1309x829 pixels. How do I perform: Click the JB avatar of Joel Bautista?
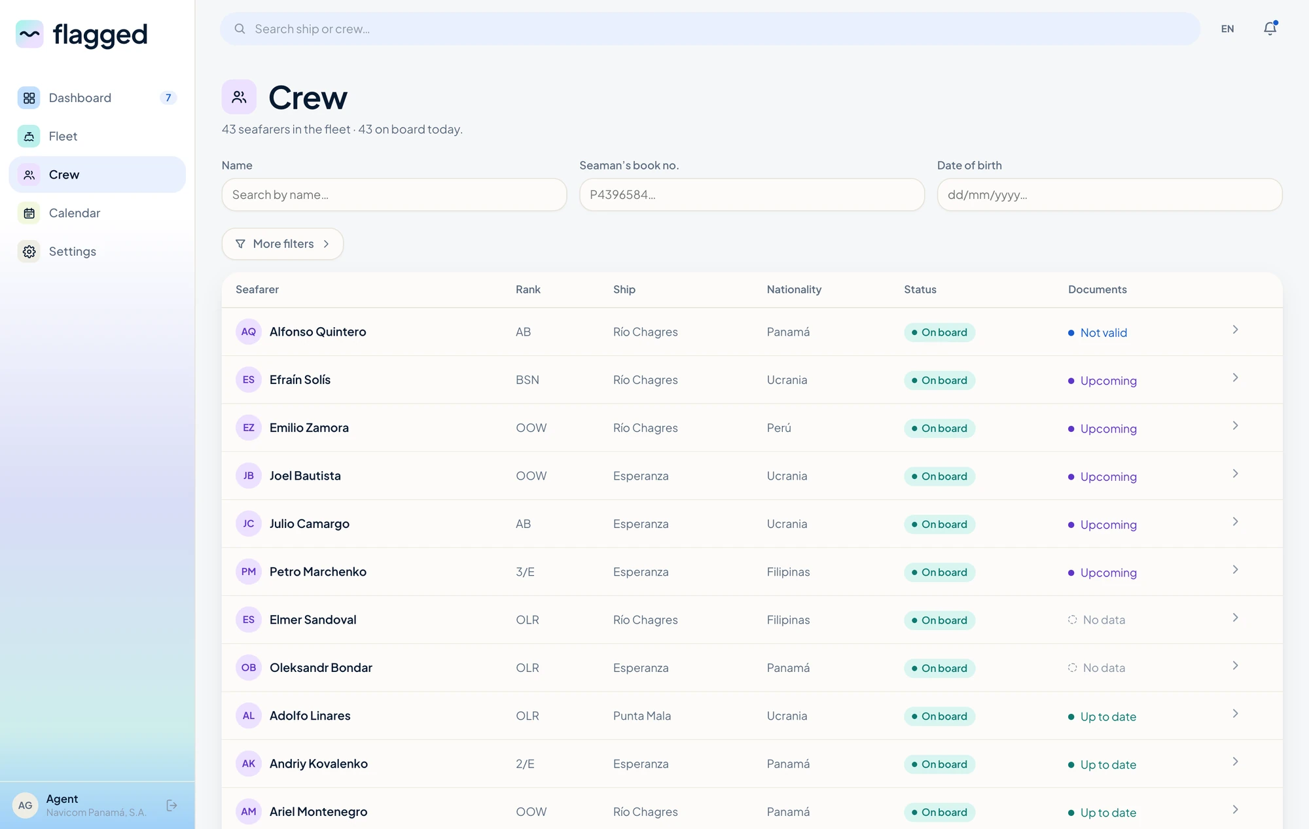pyautogui.click(x=249, y=476)
